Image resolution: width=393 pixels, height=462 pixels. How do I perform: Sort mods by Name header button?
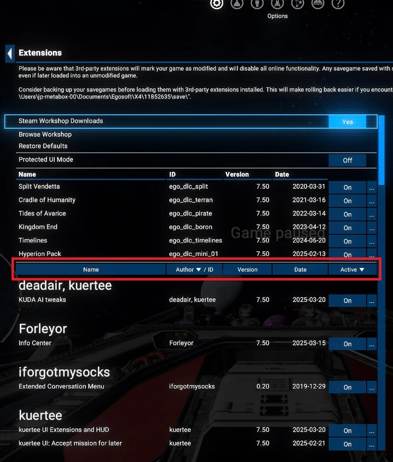coord(91,269)
